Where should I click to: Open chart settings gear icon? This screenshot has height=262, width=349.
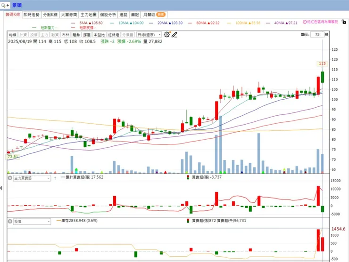coord(166,34)
